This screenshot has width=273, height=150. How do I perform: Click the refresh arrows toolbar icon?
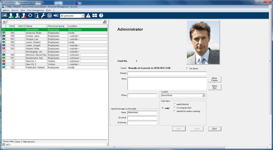(x=30, y=15)
